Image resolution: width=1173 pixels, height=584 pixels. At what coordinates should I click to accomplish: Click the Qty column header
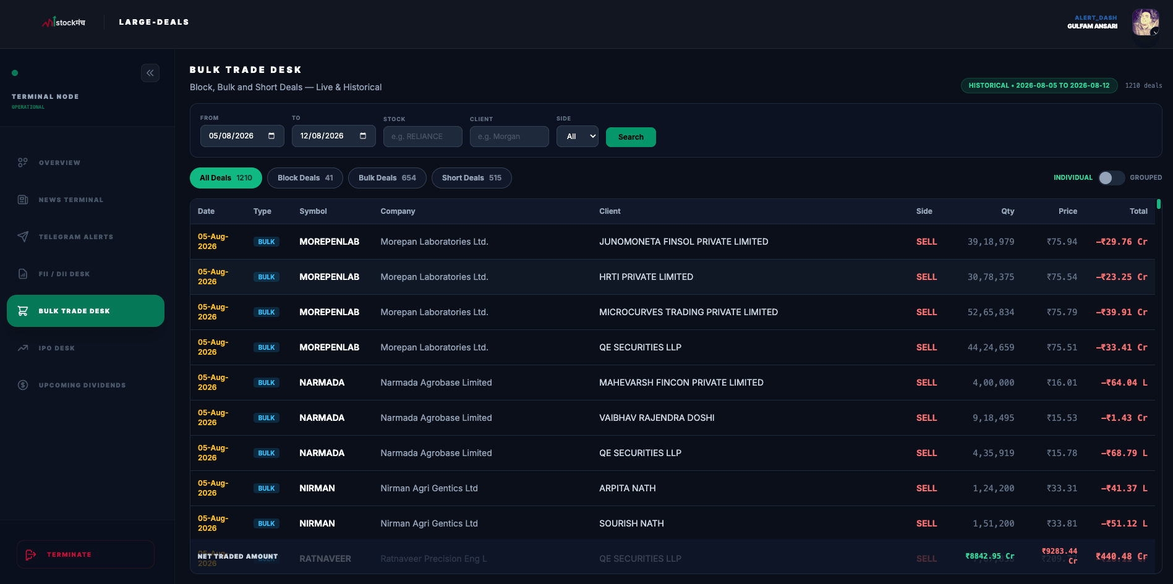tap(1008, 211)
